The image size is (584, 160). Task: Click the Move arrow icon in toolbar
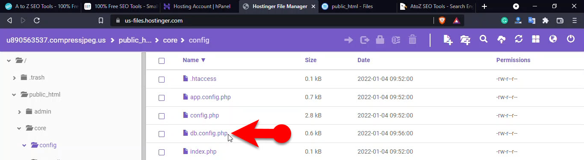pyautogui.click(x=348, y=40)
